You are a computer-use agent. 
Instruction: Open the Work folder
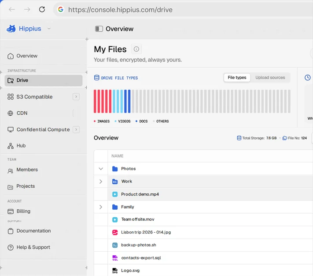pos(127,181)
